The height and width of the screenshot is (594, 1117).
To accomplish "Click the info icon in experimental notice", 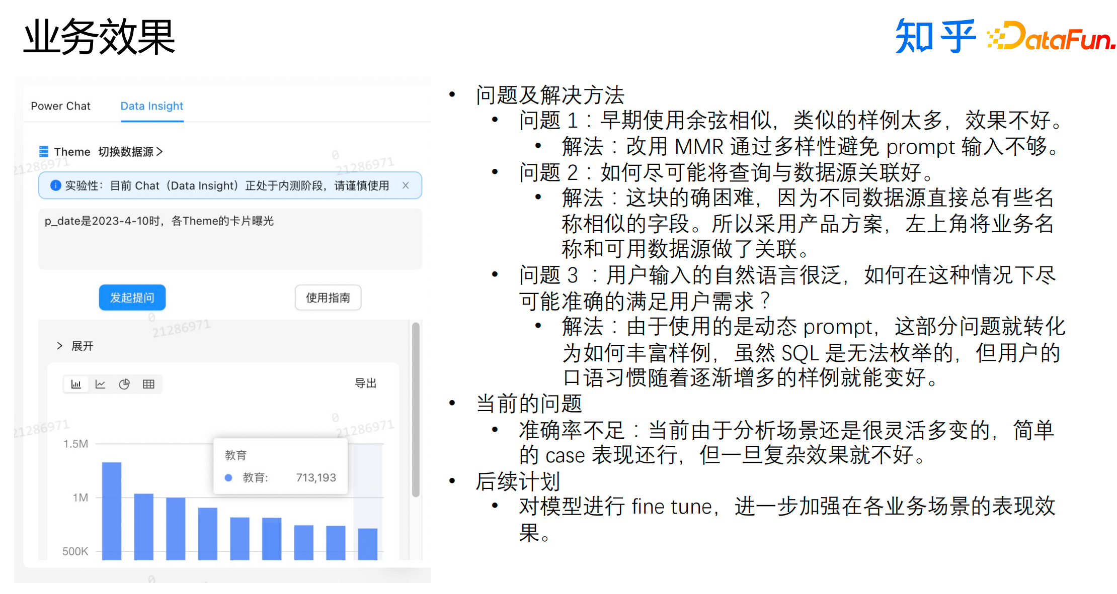I will pos(56,185).
